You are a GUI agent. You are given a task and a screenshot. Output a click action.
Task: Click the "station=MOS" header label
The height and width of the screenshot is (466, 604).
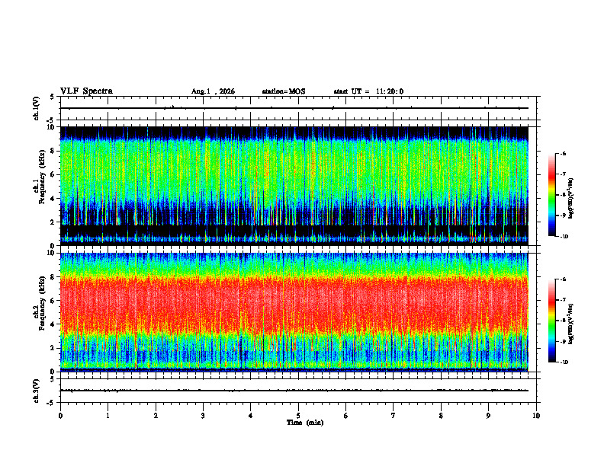(284, 91)
